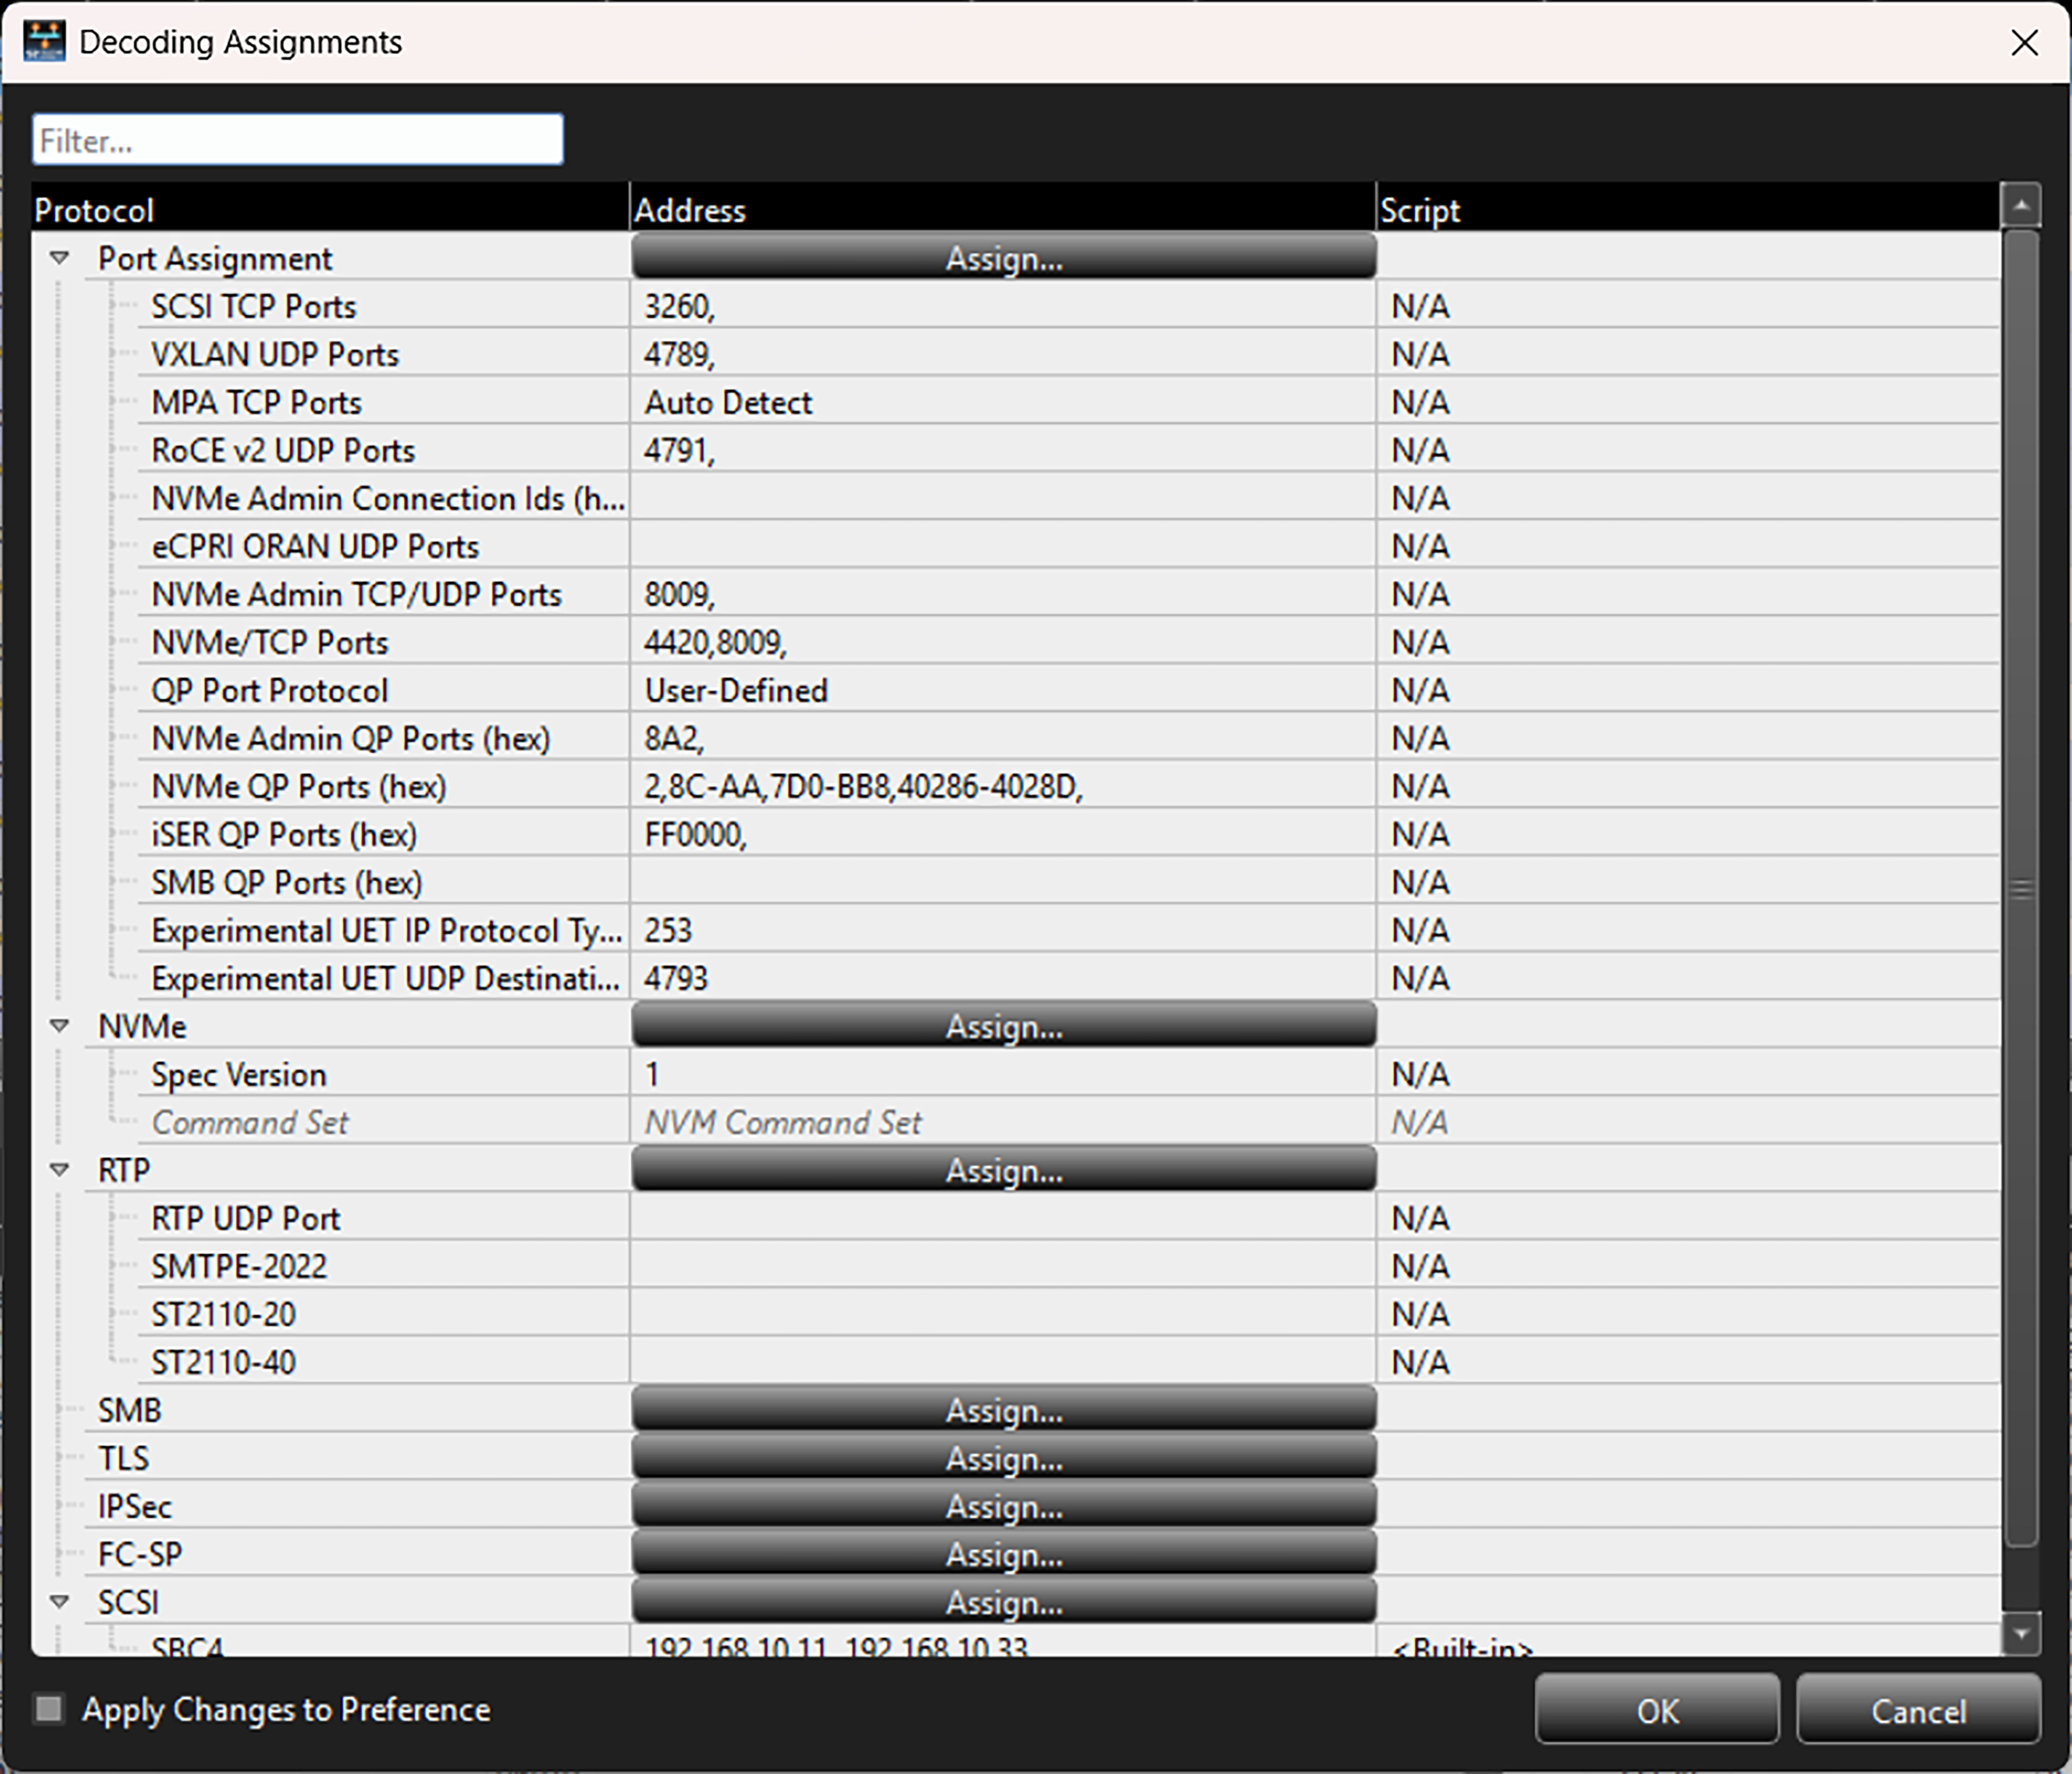Screen dimensions: 2072x1774
Task: Click Assign button for FC-SP
Action: coord(1004,1554)
